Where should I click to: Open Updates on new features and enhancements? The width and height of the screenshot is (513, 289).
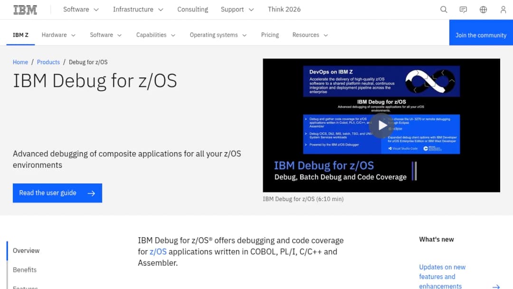click(x=442, y=277)
